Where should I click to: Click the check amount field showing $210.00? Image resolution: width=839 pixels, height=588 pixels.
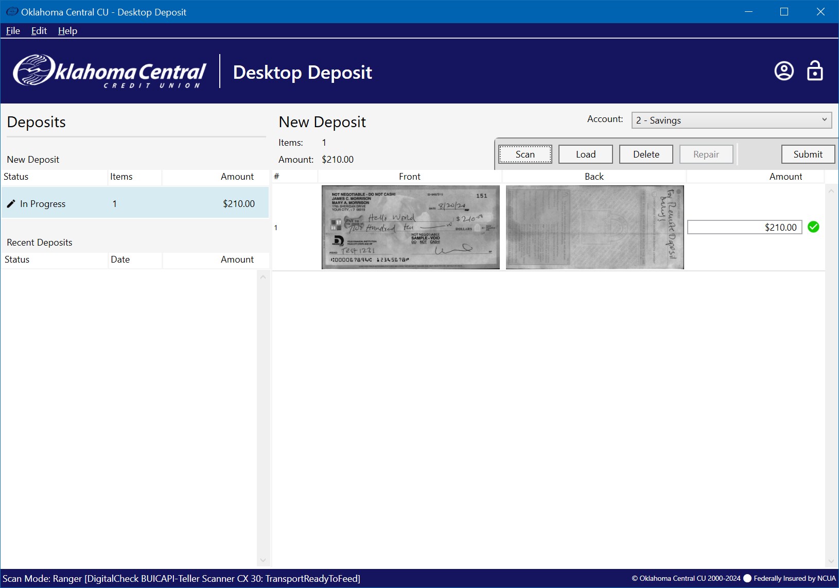click(x=744, y=227)
